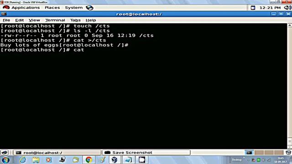This screenshot has width=292, height=164.
Task: Open the terminal Edit menu
Action: coord(19,20)
